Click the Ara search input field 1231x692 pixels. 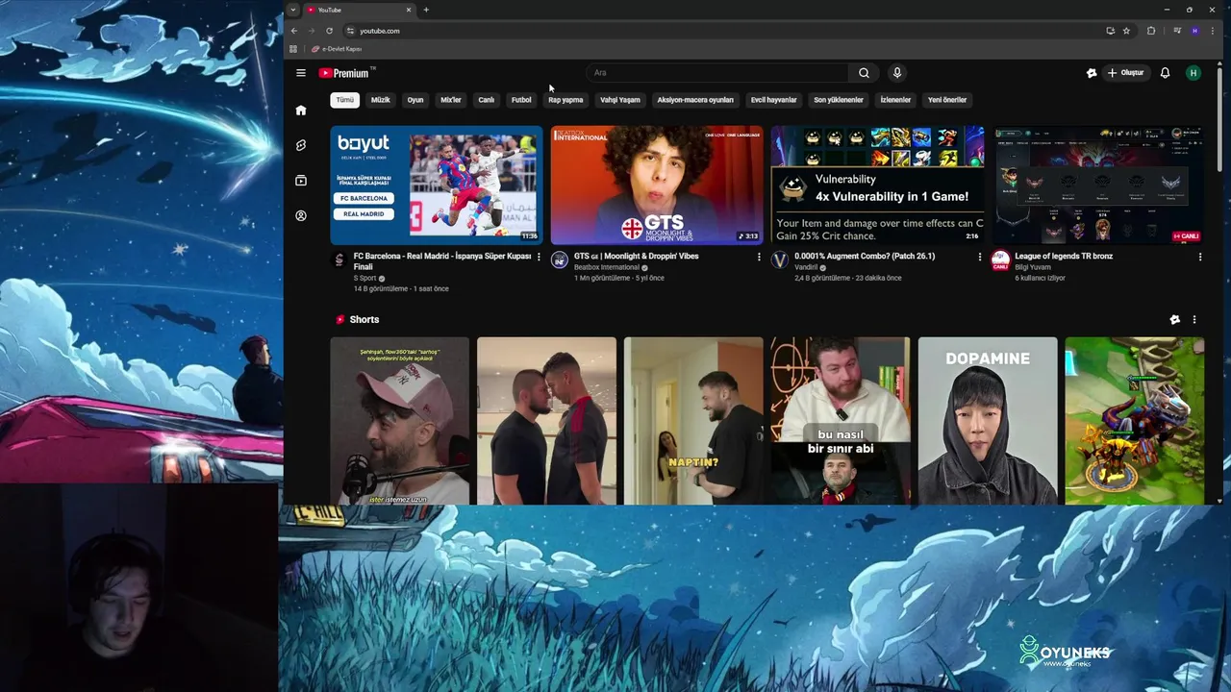[x=717, y=73]
